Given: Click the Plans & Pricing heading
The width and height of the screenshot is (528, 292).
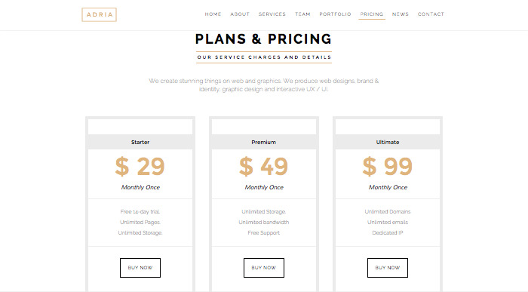Looking at the screenshot, I should pyautogui.click(x=264, y=39).
